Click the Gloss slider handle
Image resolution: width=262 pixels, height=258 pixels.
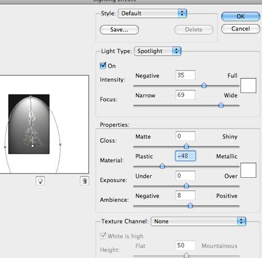187,146
